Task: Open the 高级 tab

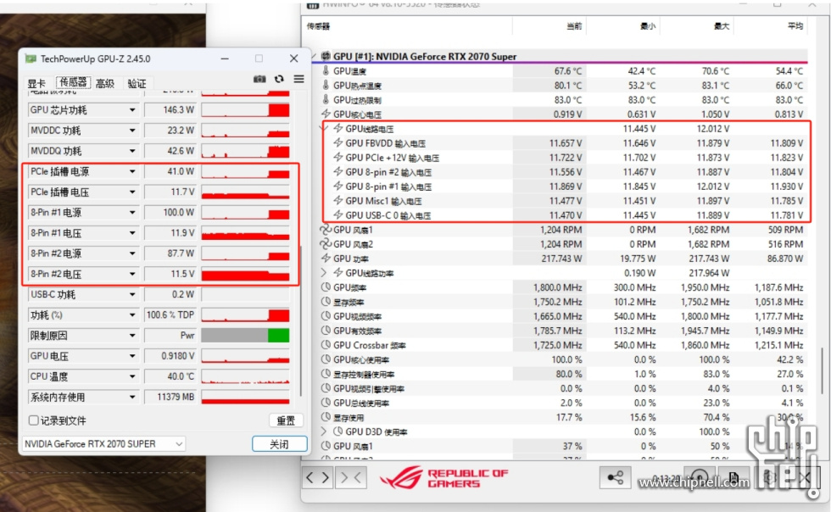Action: click(x=105, y=83)
